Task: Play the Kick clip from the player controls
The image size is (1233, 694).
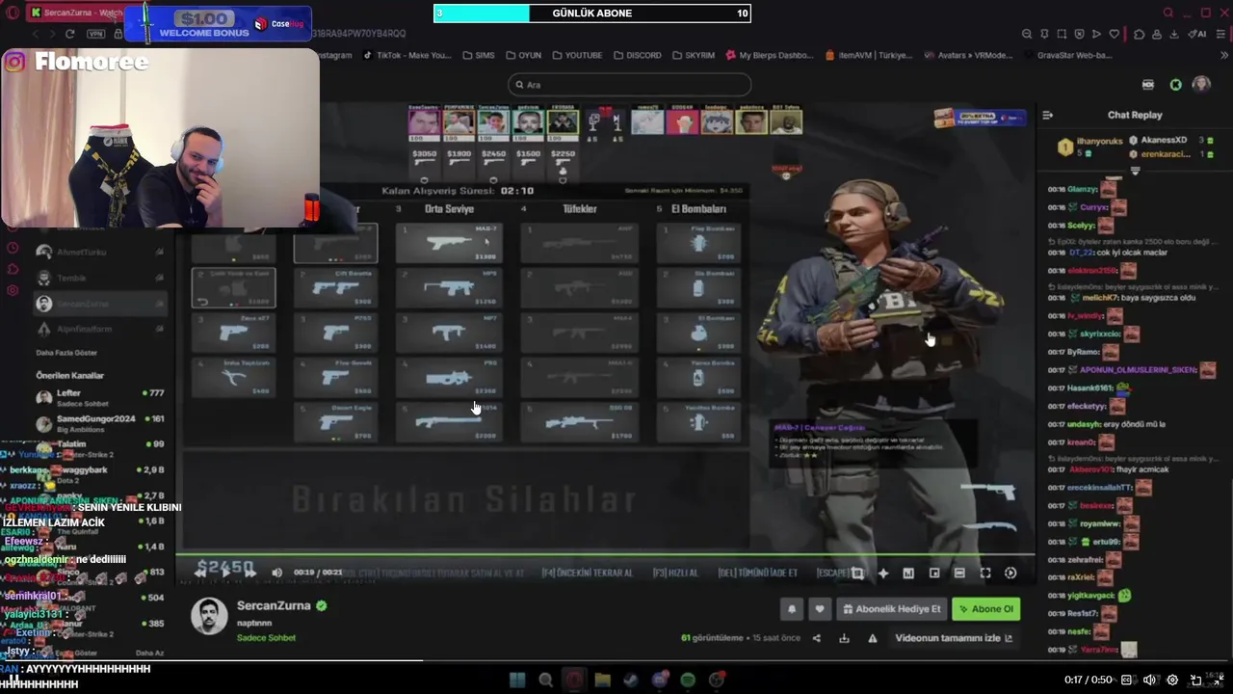Action: 225,573
